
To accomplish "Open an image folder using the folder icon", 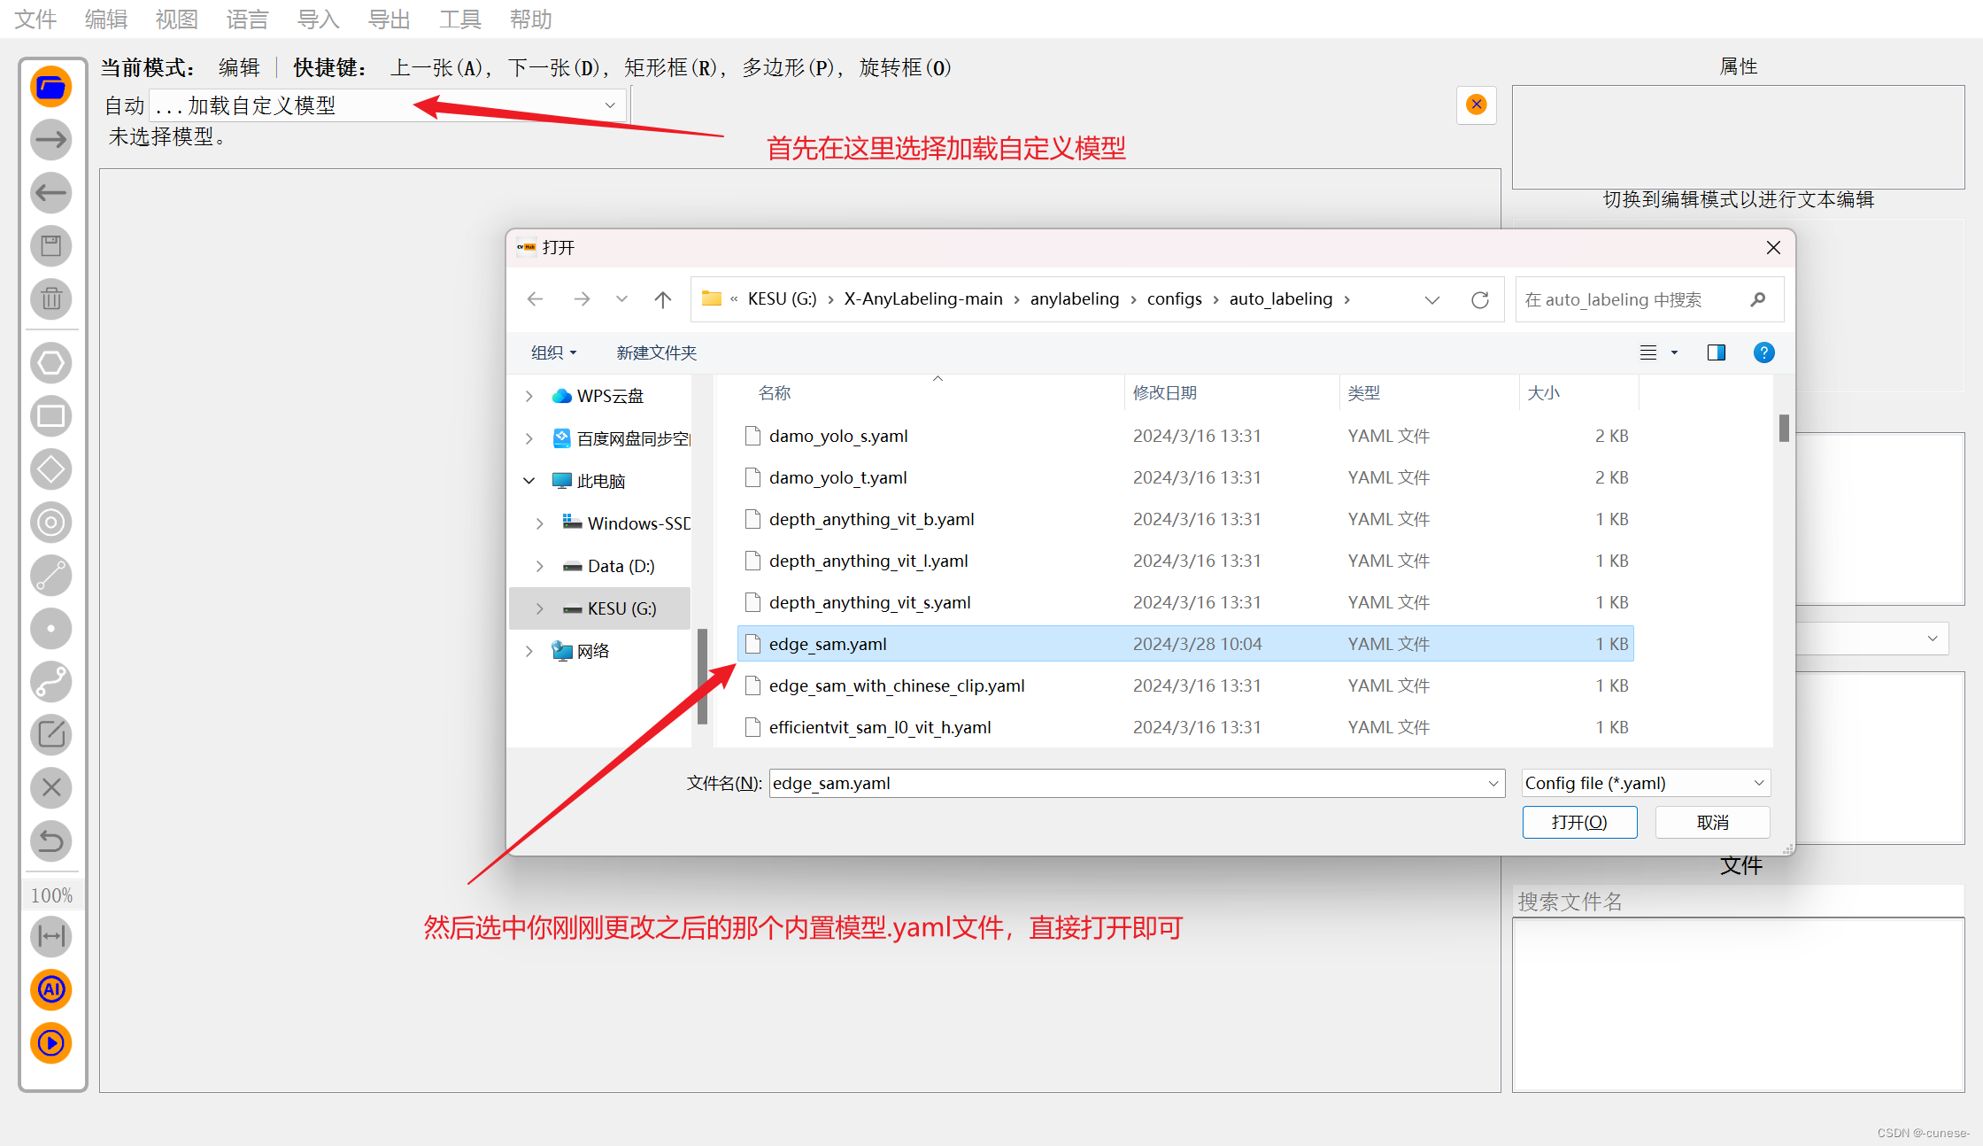I will (x=50, y=86).
